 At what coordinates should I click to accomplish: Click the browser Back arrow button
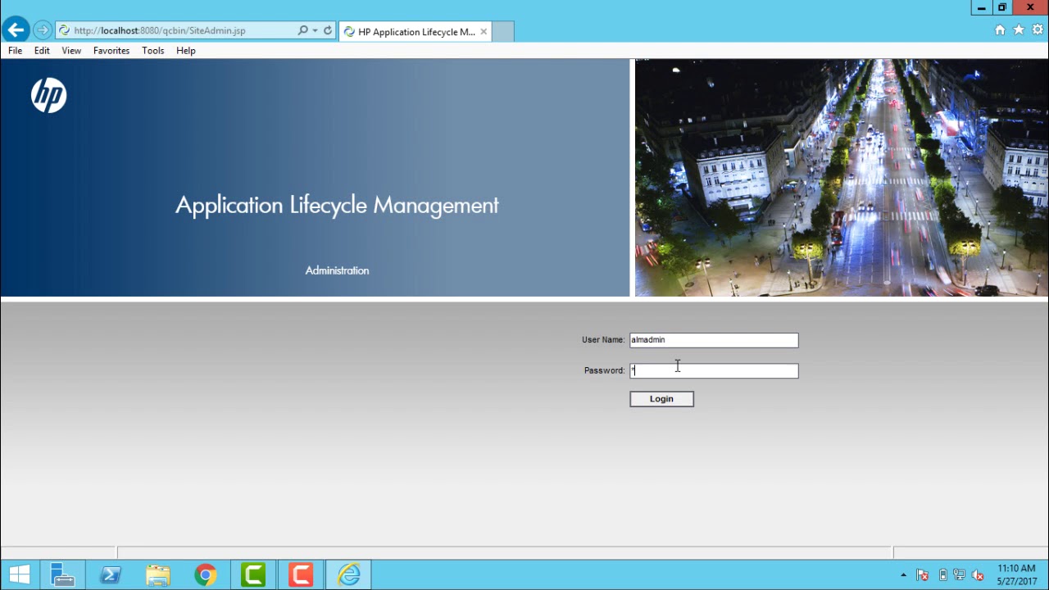(x=16, y=30)
